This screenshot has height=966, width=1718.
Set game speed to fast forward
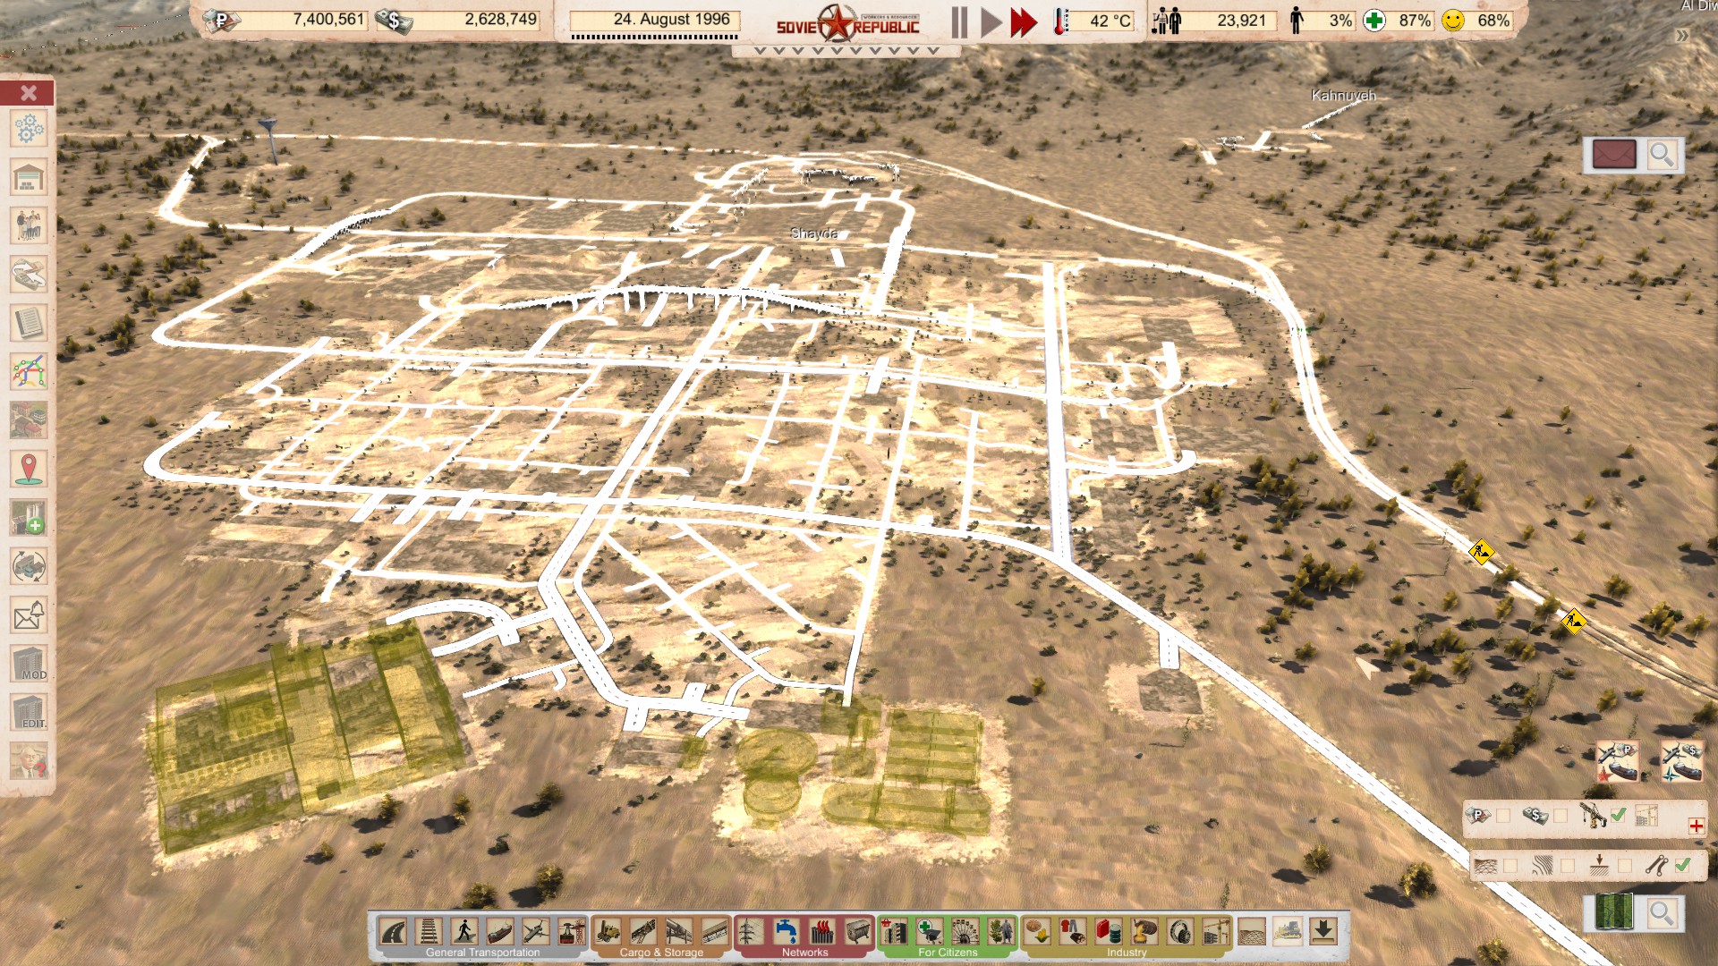1024,22
